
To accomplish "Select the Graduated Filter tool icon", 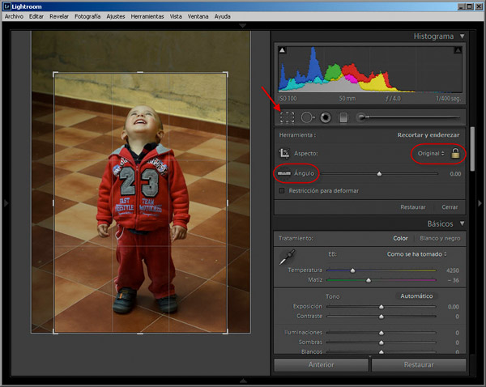I will coord(343,117).
